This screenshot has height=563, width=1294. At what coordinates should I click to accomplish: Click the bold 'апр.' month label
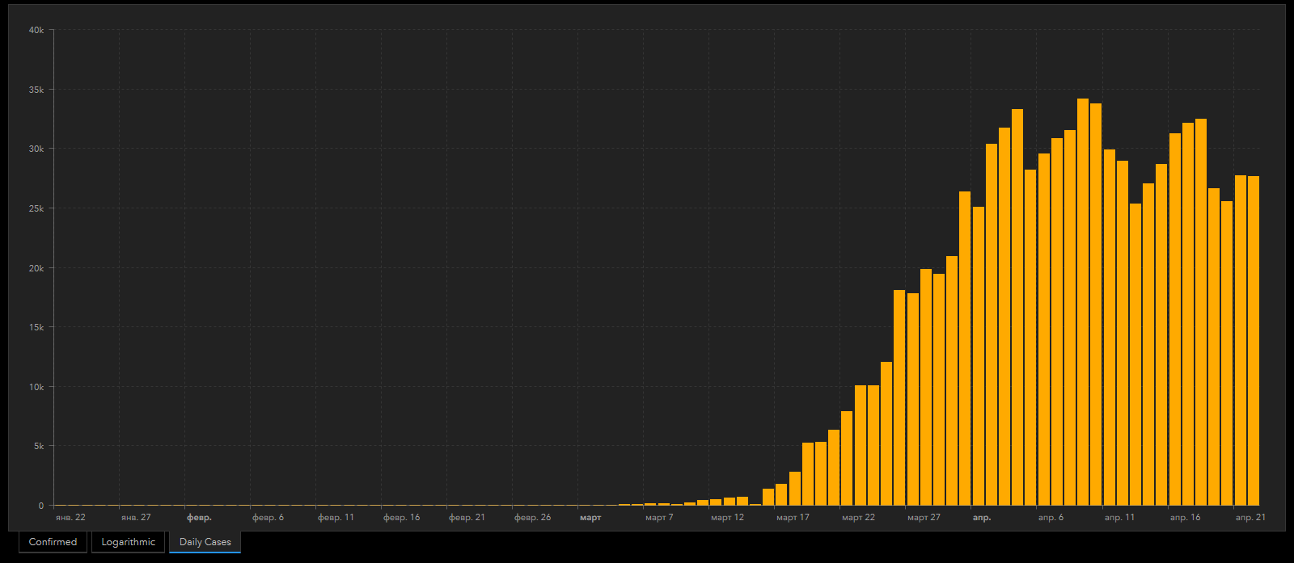pyautogui.click(x=982, y=517)
